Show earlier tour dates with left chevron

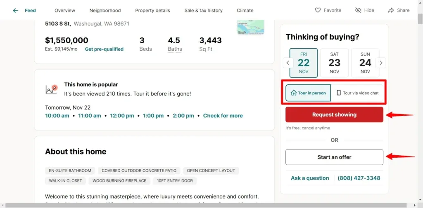coord(288,63)
